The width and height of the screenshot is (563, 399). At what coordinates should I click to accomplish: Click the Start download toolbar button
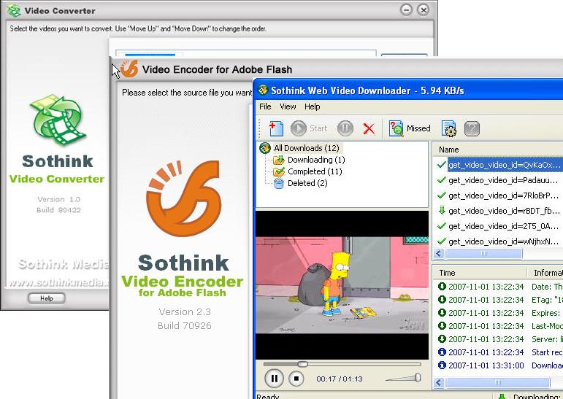coord(309,128)
